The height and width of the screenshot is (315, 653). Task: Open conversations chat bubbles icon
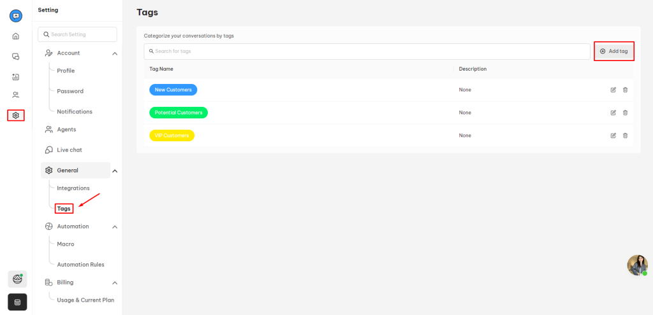point(16,57)
